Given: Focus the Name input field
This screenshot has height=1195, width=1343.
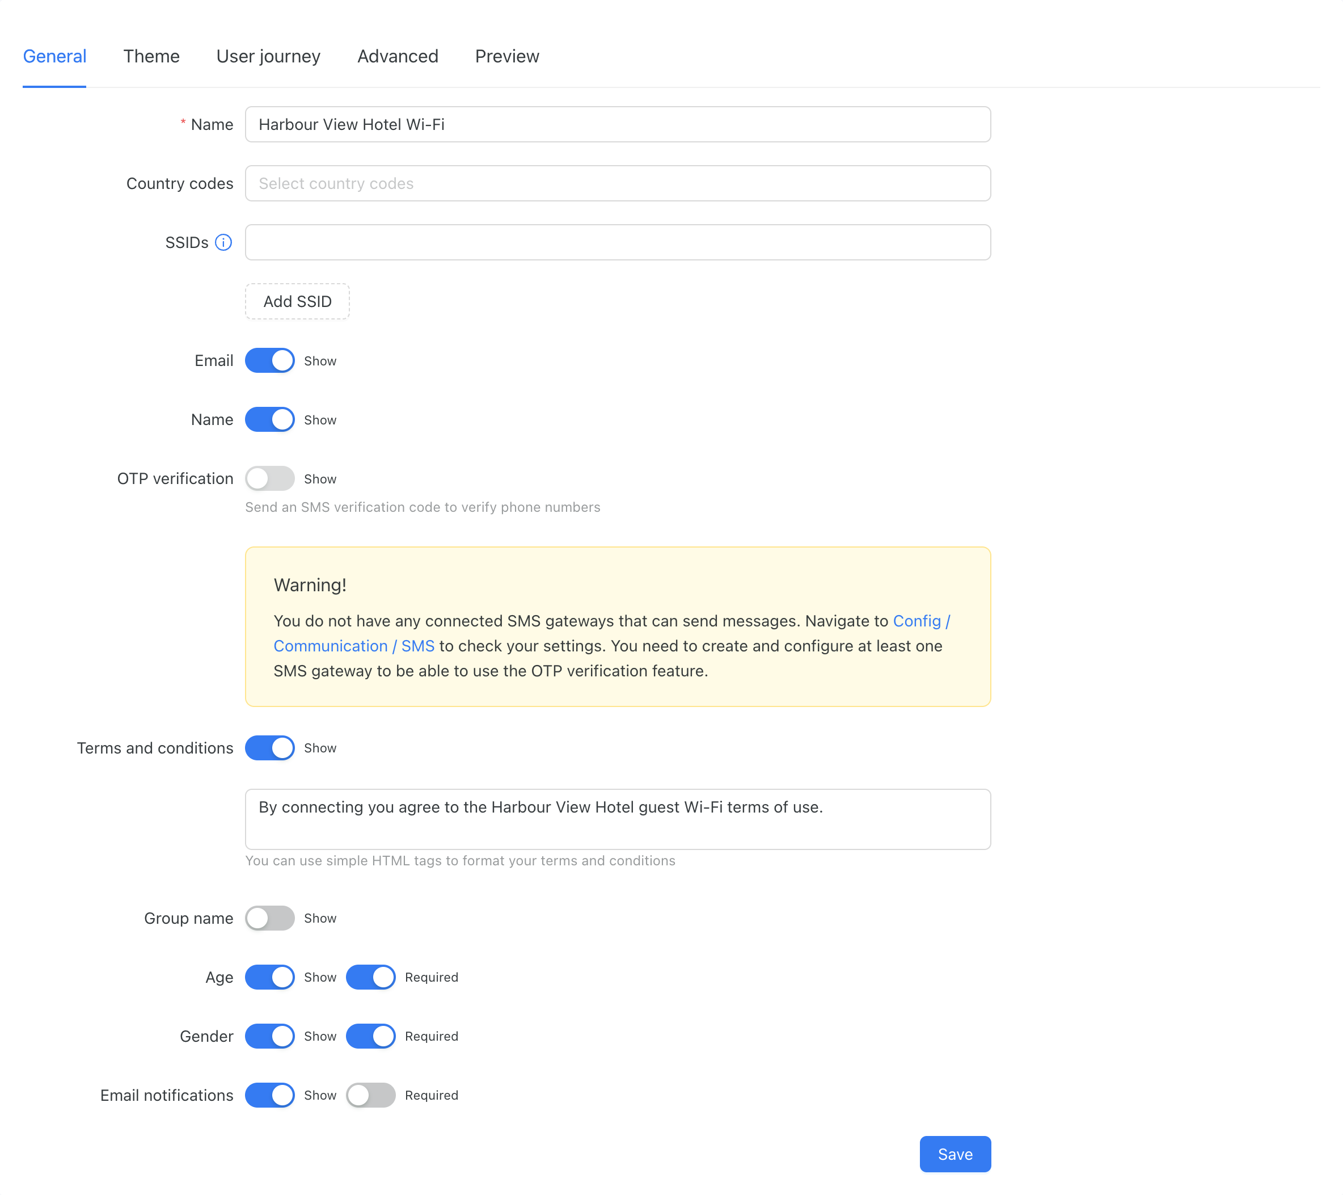Looking at the screenshot, I should click(618, 124).
